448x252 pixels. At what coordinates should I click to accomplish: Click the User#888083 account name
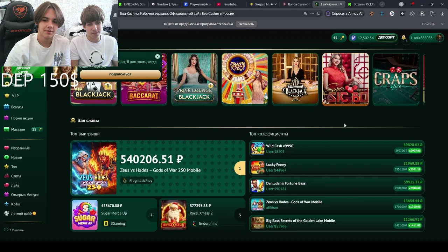(x=422, y=38)
